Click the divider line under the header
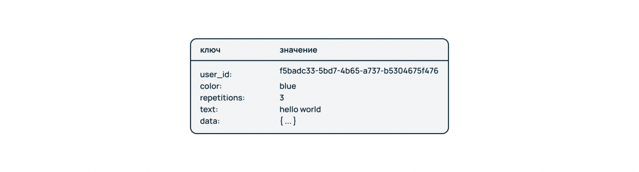This screenshot has width=639, height=172. (319, 61)
